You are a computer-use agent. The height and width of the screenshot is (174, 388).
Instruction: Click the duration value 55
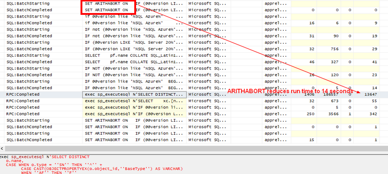[374, 101]
